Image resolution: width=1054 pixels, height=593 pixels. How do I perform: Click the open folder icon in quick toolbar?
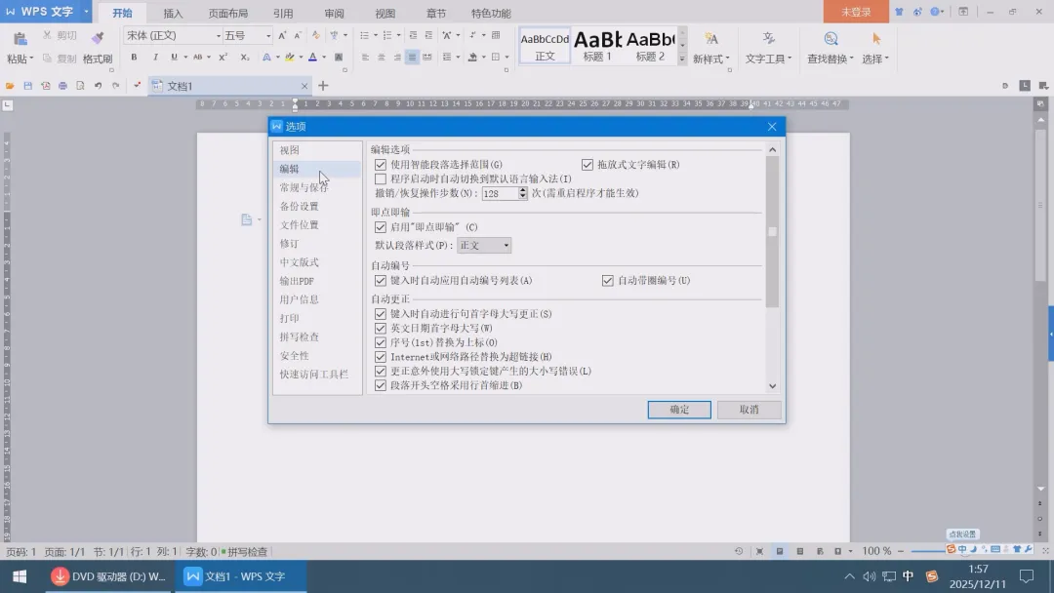click(x=10, y=86)
